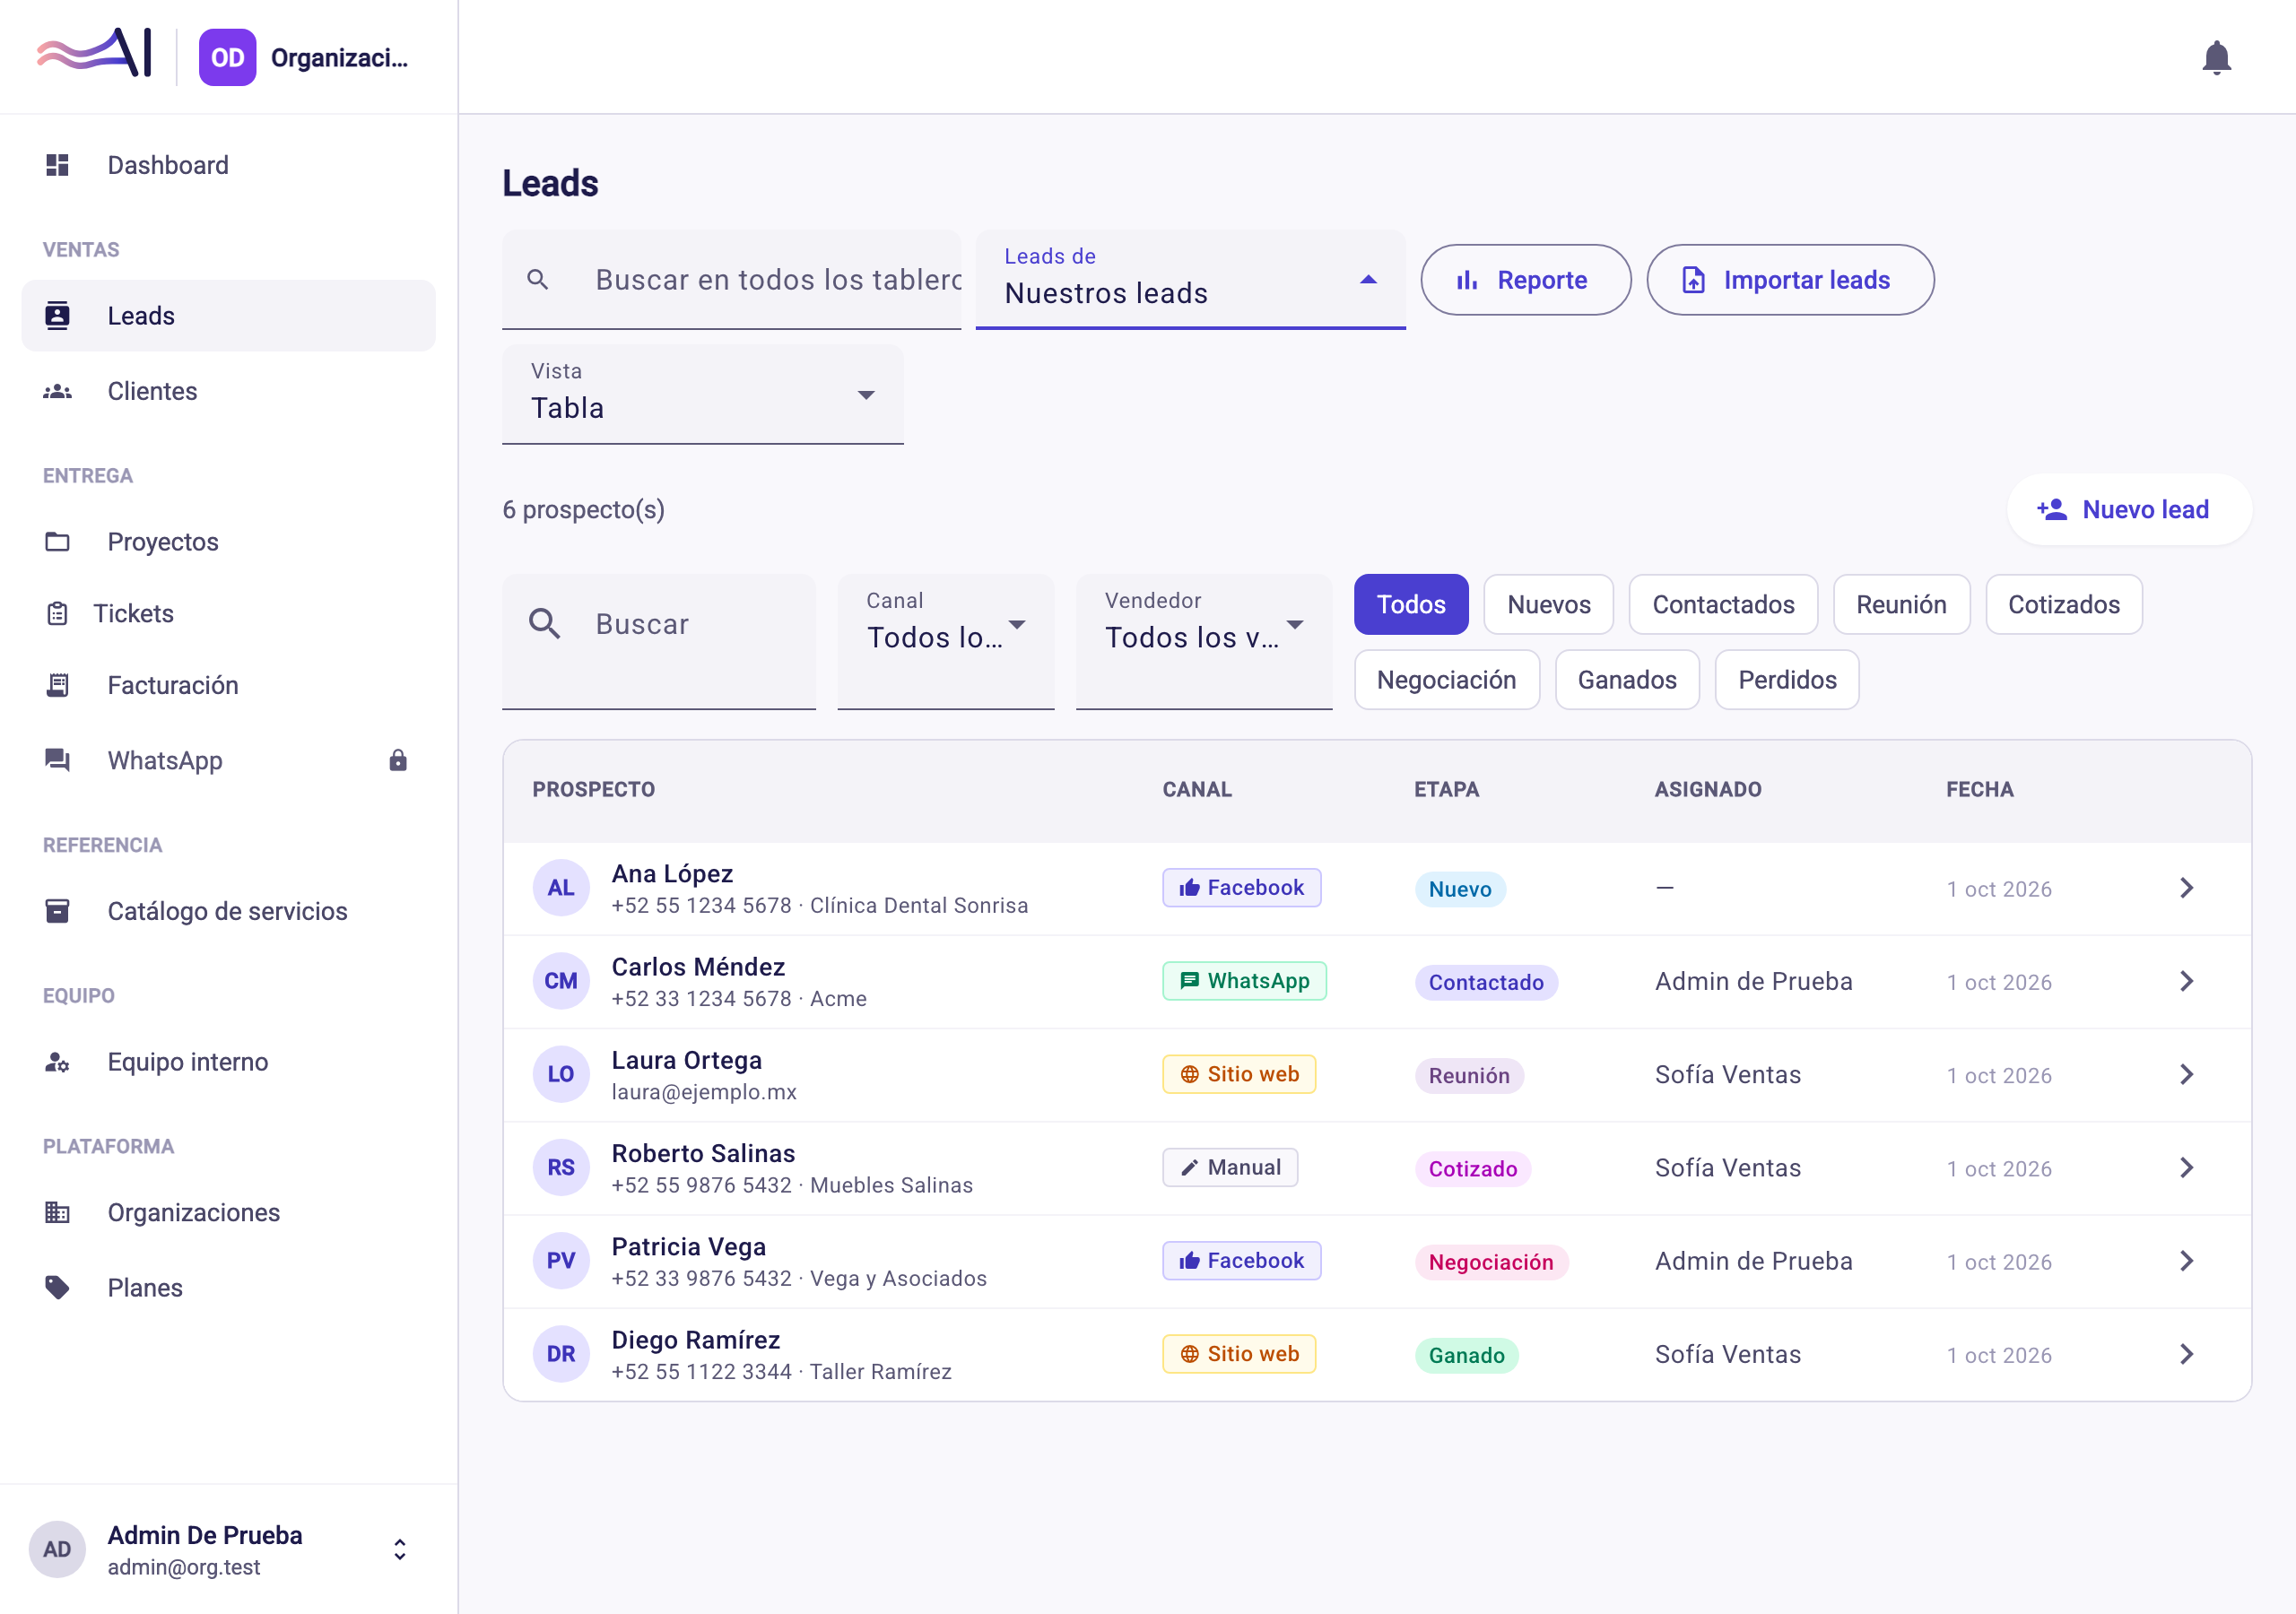Screen dimensions: 2296x1614
Task: Click Roberto Salinas Cotizado stage badge
Action: point(1472,1169)
